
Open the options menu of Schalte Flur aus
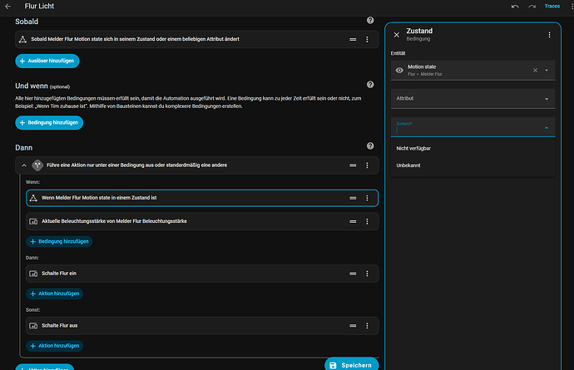(x=367, y=326)
